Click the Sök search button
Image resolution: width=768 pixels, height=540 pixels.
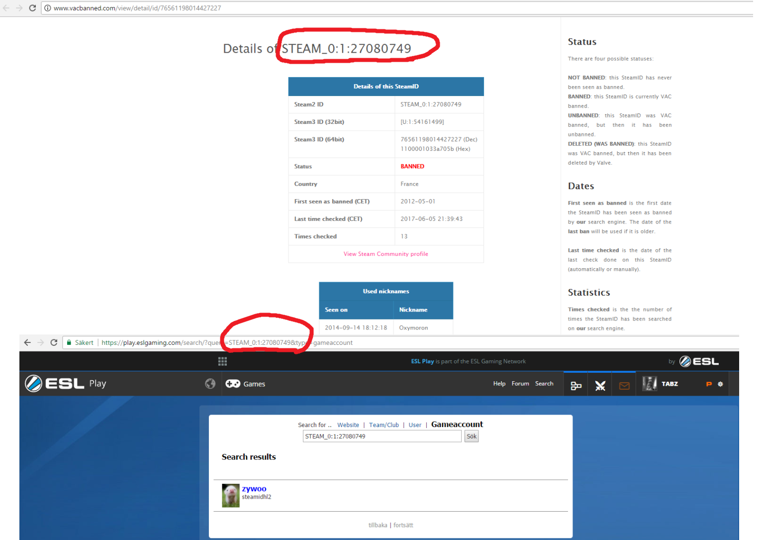472,436
